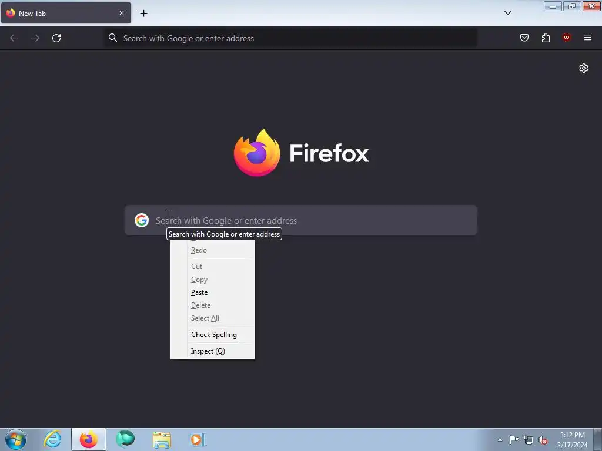The image size is (602, 451).
Task: Select the New Tab tab
Action: (66, 13)
